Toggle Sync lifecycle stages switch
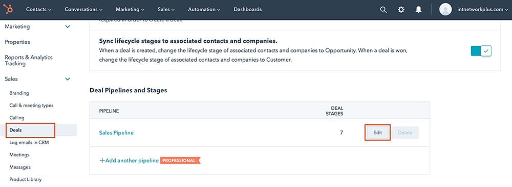 [481, 51]
